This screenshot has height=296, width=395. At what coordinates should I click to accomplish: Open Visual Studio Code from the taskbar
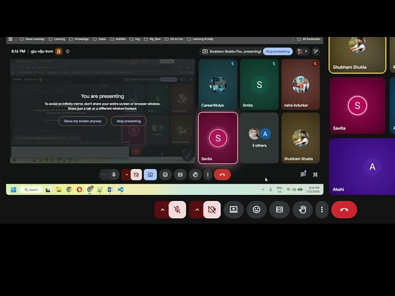click(x=121, y=189)
